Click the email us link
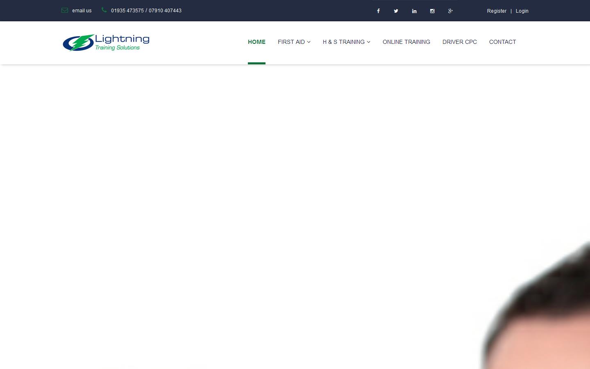 [82, 10]
